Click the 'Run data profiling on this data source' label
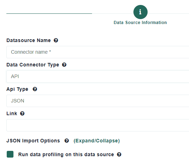The height and width of the screenshot is (165, 189). [66, 154]
